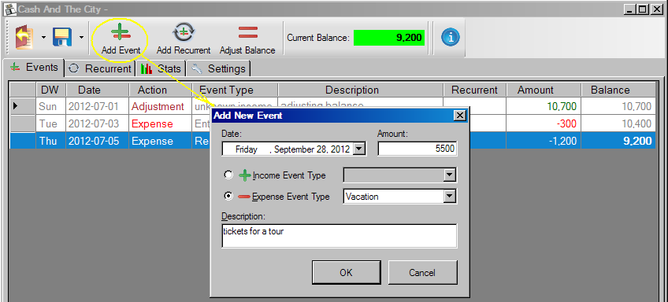Expand the arrow next to save icon
Viewport: 668px width, 302px height.
tap(81, 38)
